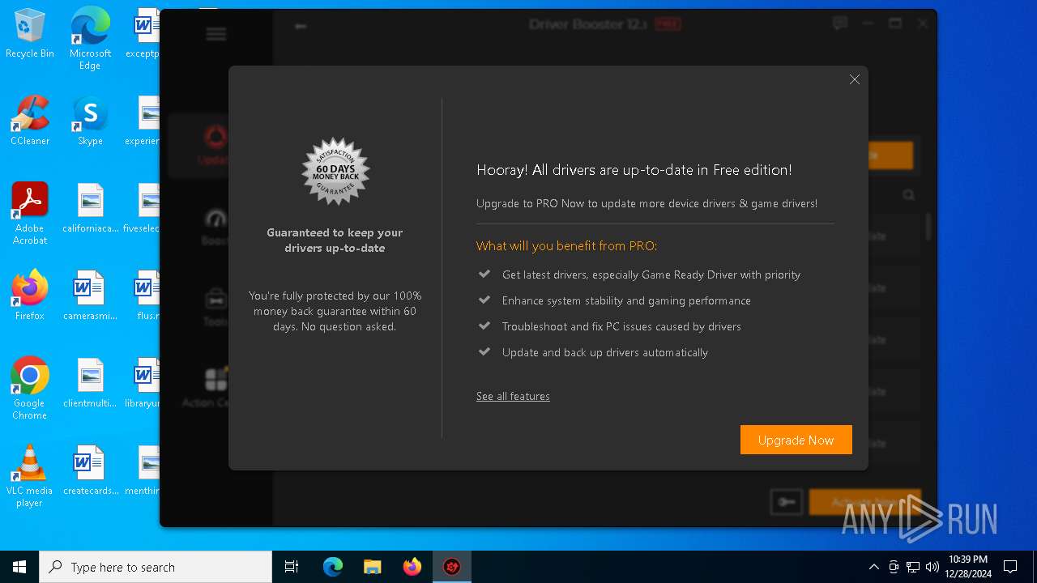The width and height of the screenshot is (1037, 583).
Task: Close the PRO upgrade dialog
Action: pos(854,79)
